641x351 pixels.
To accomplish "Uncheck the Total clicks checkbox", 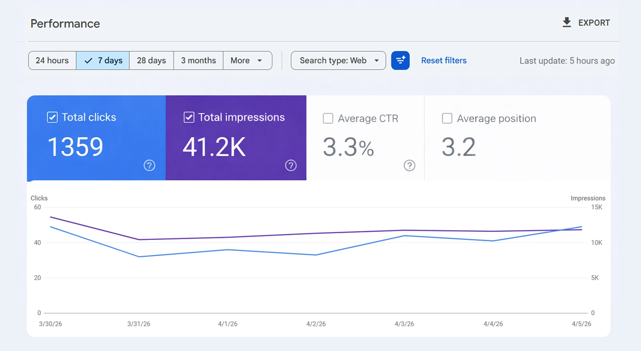I will [52, 117].
